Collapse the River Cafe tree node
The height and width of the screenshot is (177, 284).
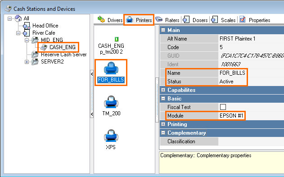pos(18,33)
